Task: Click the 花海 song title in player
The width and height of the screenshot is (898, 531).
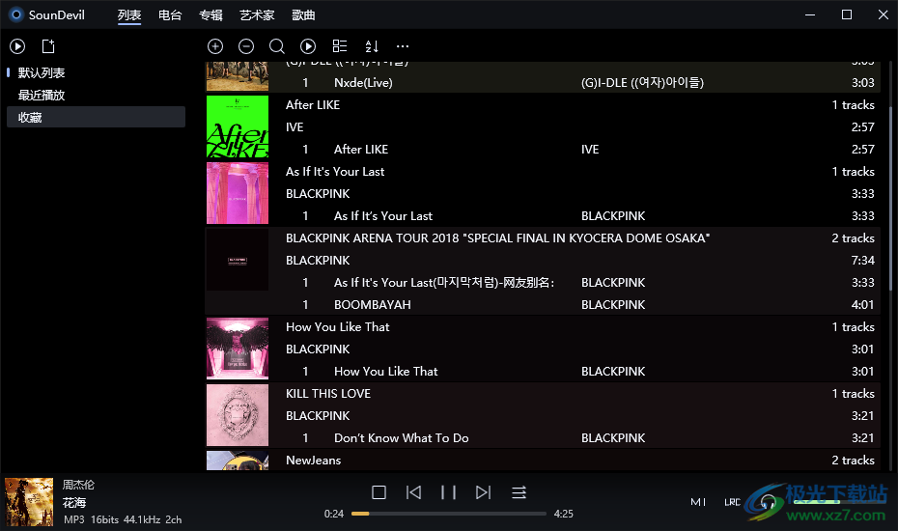Action: point(74,503)
